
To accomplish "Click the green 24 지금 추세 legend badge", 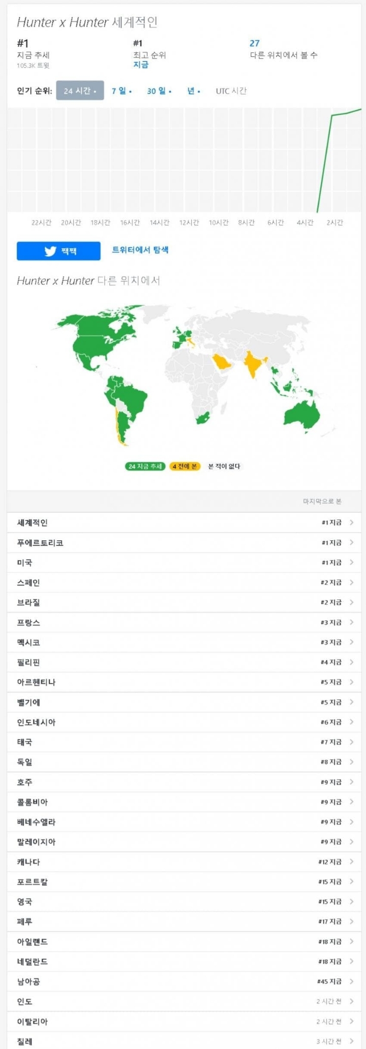I will (x=145, y=466).
